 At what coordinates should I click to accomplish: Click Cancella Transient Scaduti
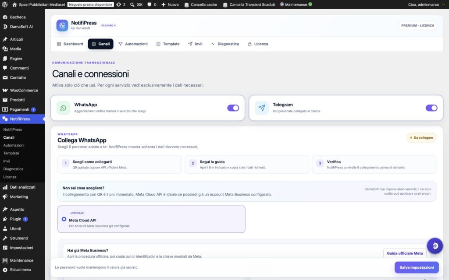click(x=249, y=4)
